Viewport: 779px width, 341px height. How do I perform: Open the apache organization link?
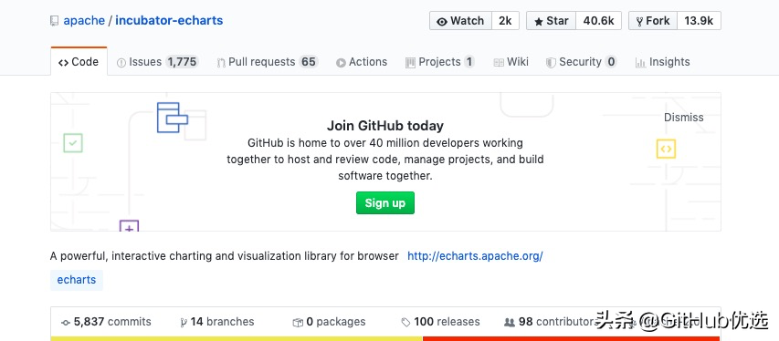[84, 21]
